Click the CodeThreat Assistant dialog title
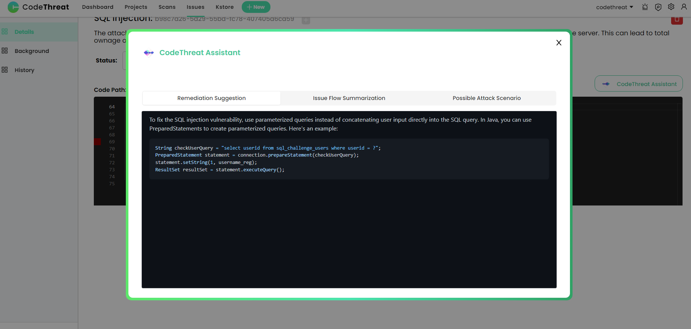The width and height of the screenshot is (691, 329). [200, 53]
